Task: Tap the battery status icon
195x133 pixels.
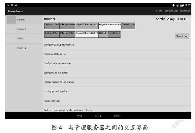Action: (182, 5)
